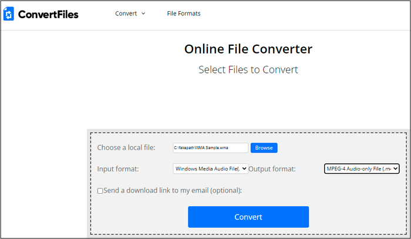Go to the File Formats page

point(183,14)
